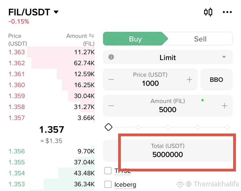Increase FIL amount with plus icon
The height and width of the screenshot is (191, 241).
tap(224, 106)
